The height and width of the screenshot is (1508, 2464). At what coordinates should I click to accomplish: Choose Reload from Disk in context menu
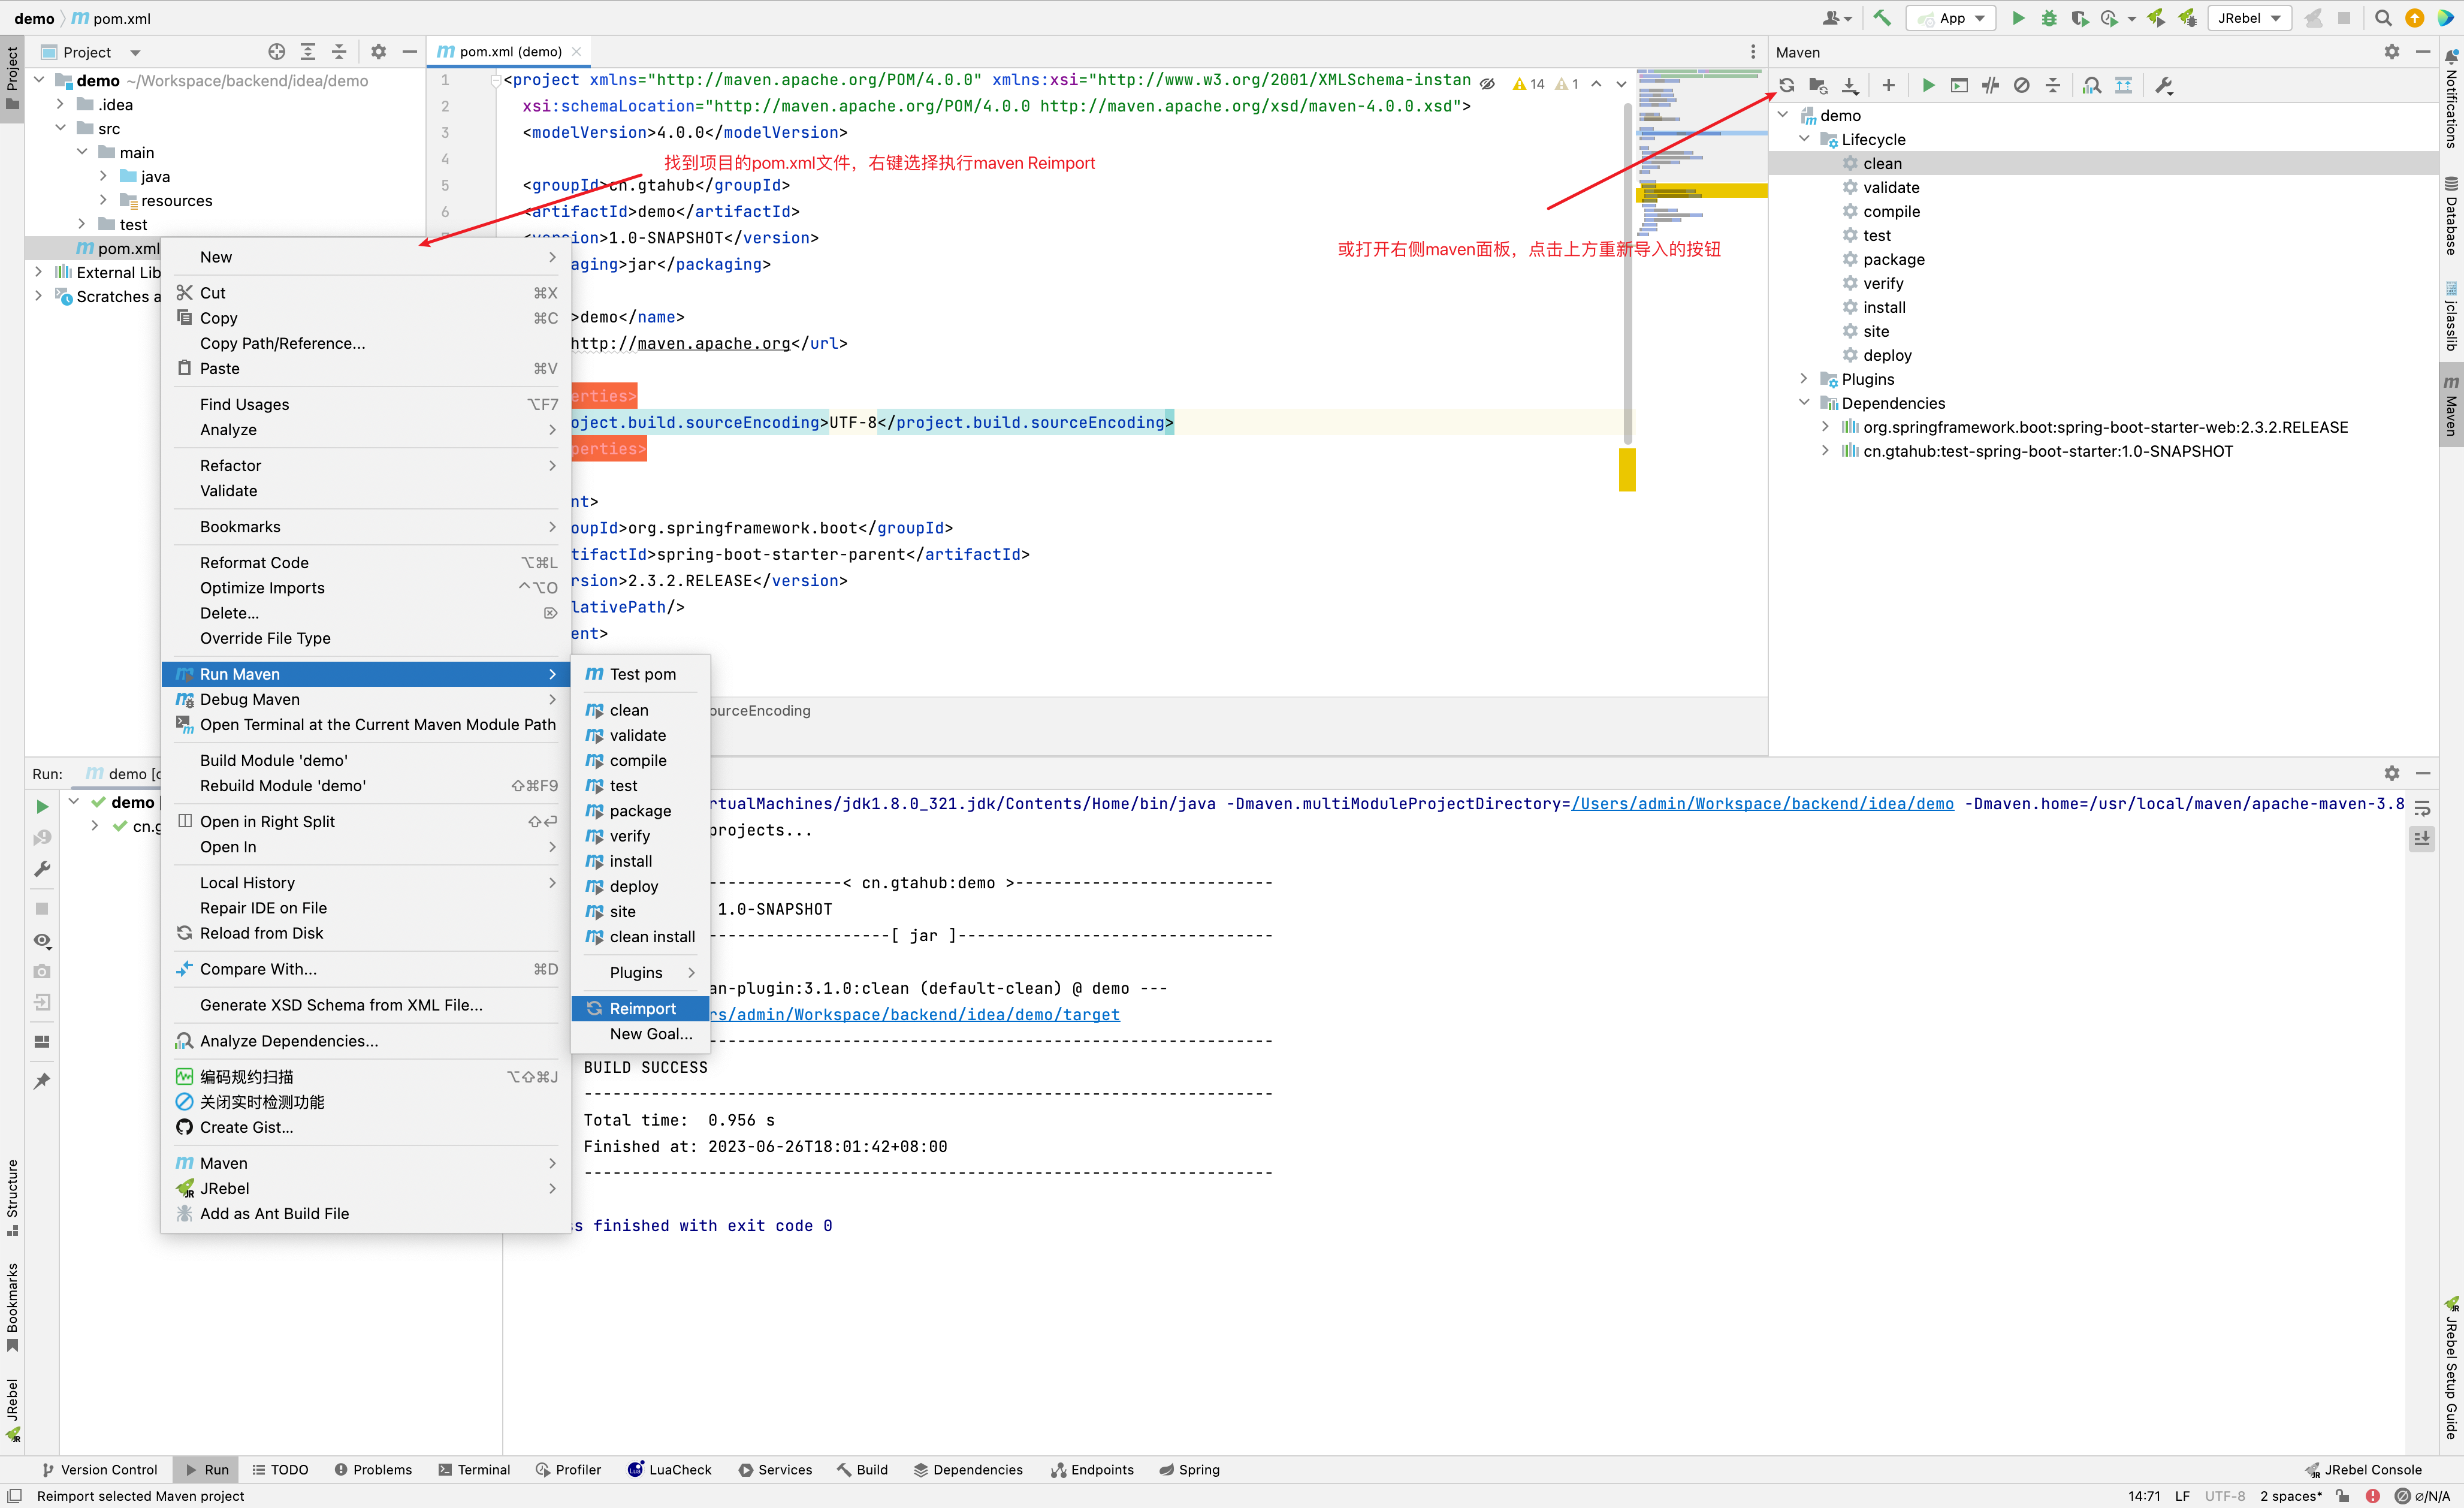(x=366, y=933)
